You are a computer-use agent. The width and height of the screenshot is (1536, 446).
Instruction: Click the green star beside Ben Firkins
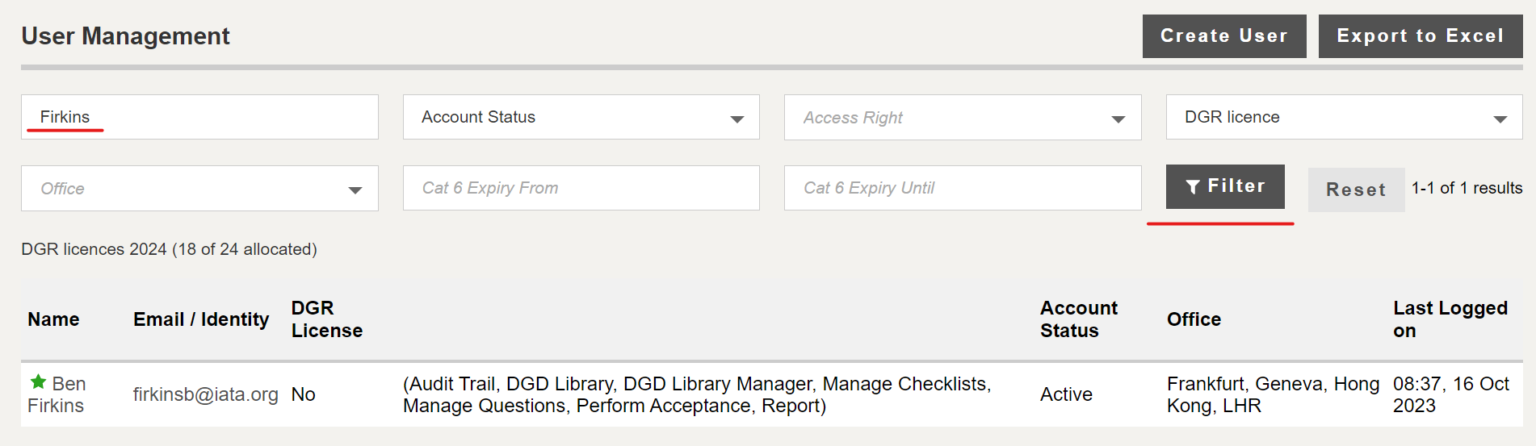pyautogui.click(x=38, y=382)
